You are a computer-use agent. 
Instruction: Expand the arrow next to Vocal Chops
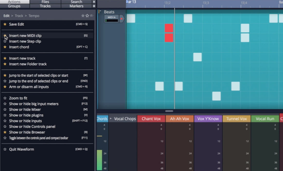(x=111, y=119)
